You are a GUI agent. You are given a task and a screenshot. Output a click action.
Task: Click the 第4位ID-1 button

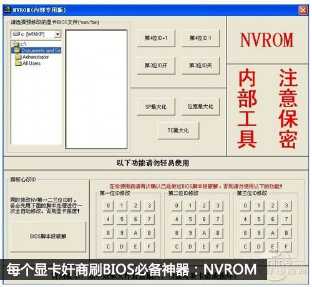(x=200, y=38)
